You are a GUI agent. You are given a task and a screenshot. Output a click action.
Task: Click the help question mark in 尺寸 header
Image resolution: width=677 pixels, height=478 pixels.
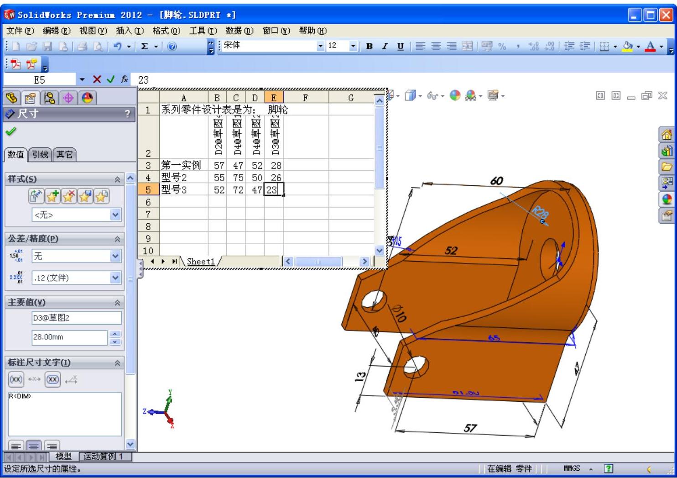[x=127, y=114]
